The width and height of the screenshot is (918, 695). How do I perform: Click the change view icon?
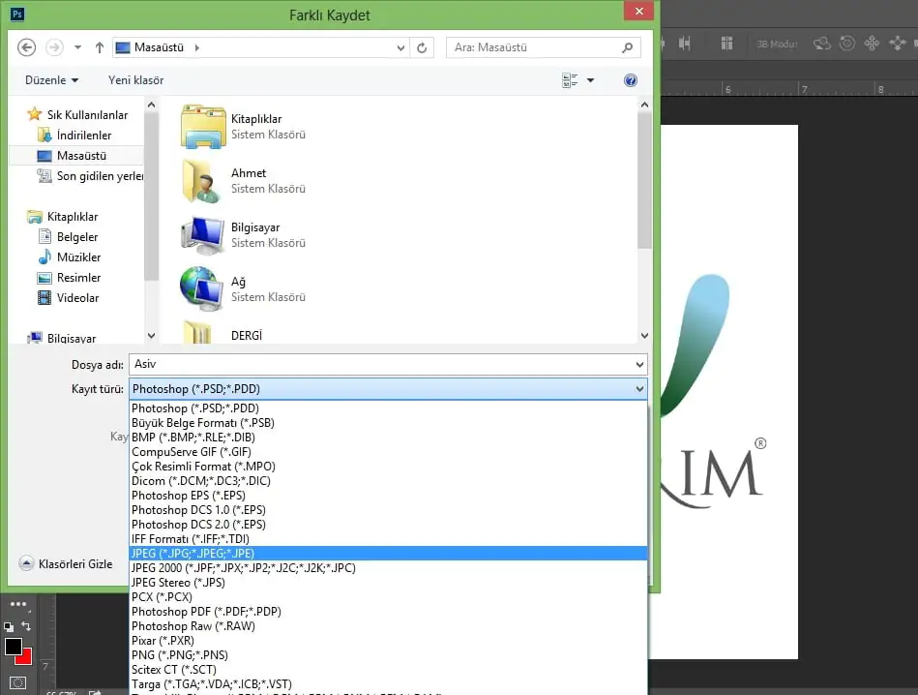tap(570, 80)
